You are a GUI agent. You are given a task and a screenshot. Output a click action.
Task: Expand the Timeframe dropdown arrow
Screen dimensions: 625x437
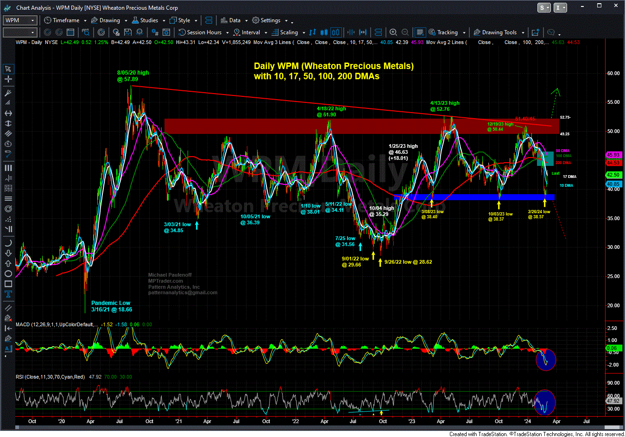pos(85,20)
